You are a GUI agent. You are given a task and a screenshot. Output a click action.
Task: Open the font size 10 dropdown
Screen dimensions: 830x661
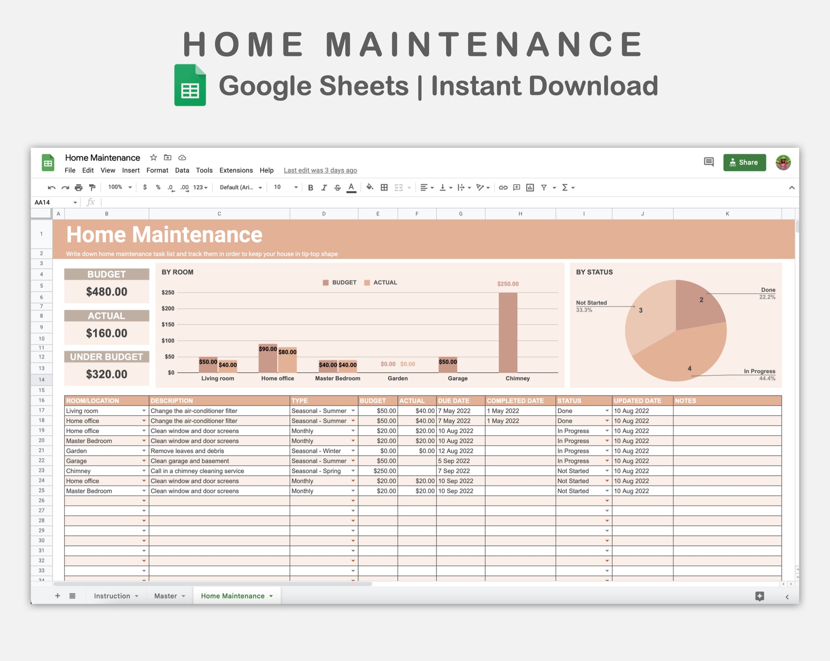click(285, 187)
